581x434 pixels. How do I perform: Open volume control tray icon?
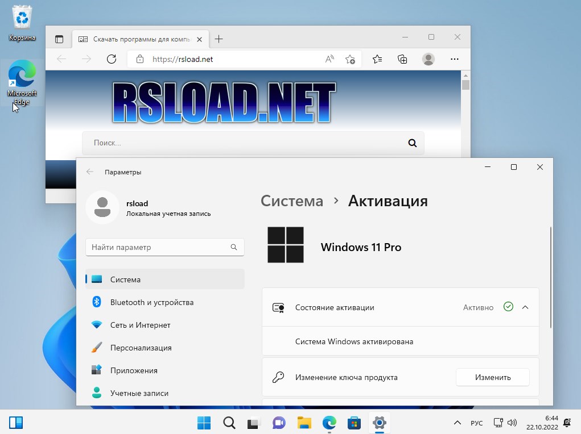point(512,423)
